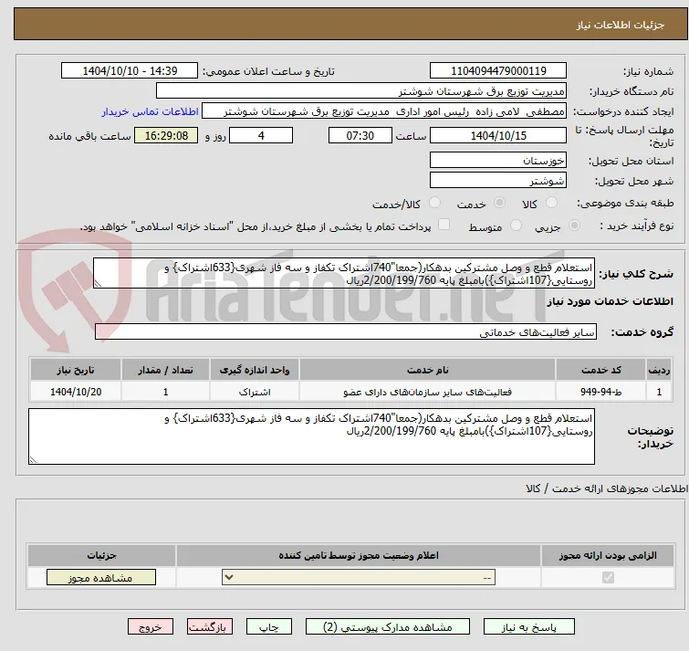Click the شرح کلی نیاز text area
The image size is (689, 651).
tap(344, 273)
